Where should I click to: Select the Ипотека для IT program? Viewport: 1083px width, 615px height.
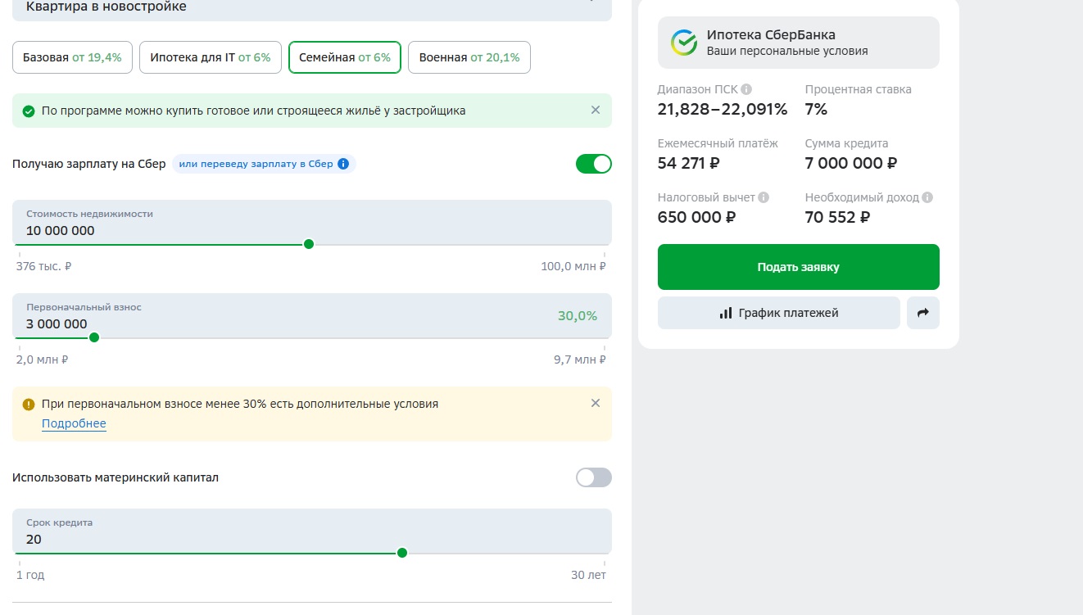coord(211,57)
